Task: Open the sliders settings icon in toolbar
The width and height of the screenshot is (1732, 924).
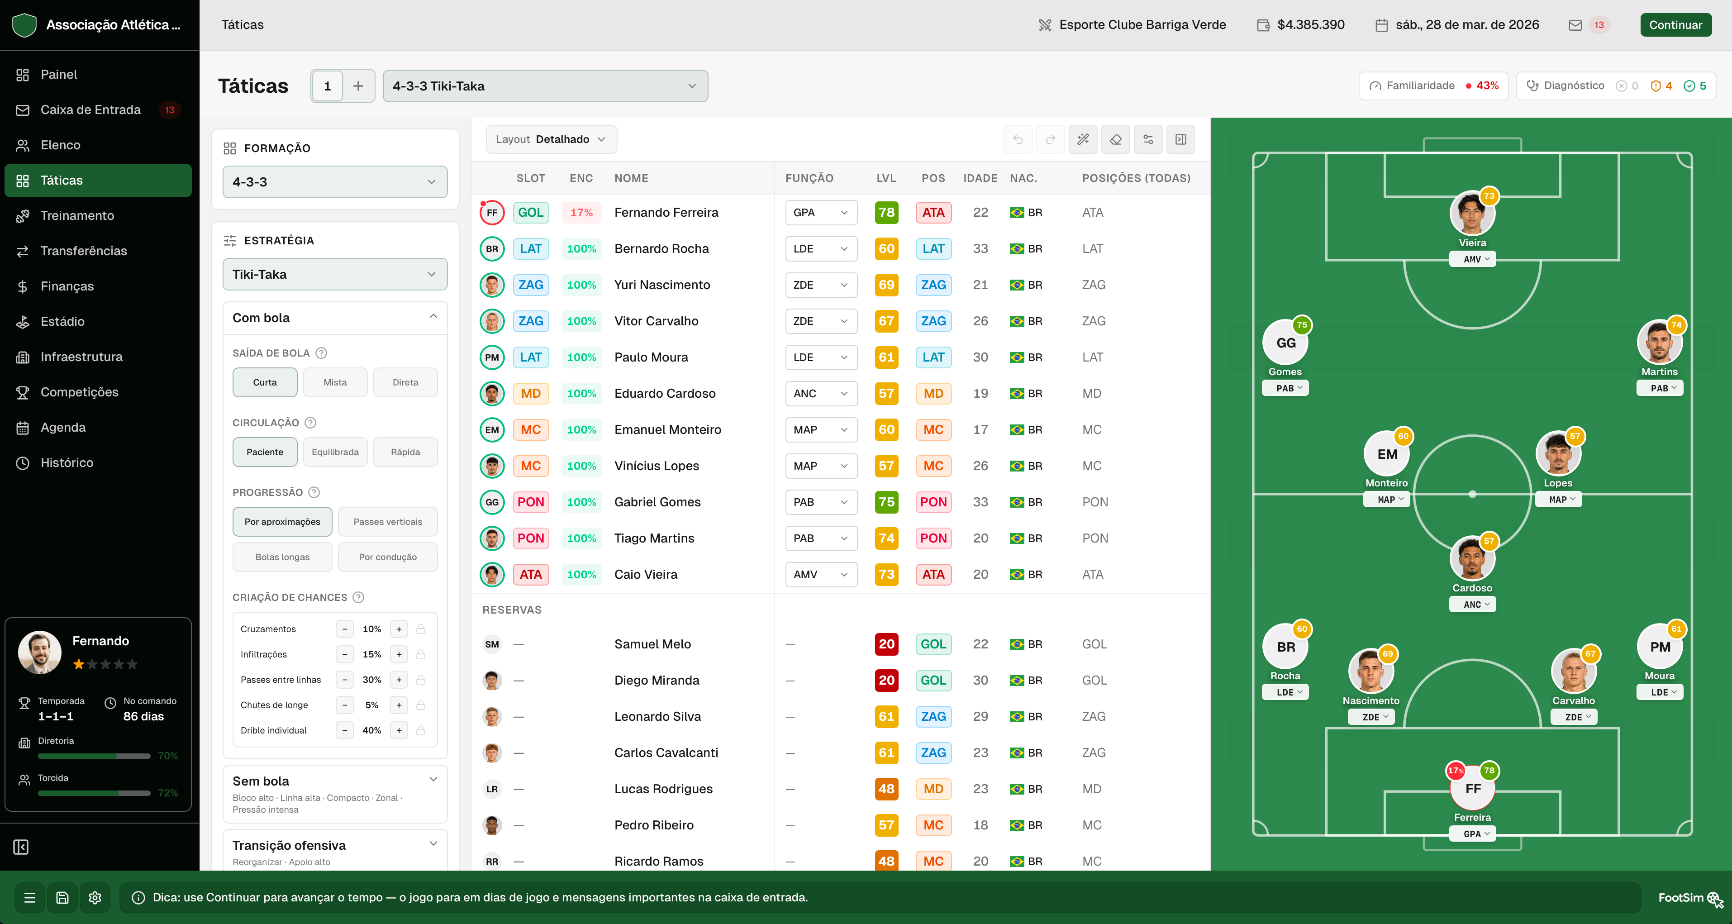Action: [x=1148, y=139]
